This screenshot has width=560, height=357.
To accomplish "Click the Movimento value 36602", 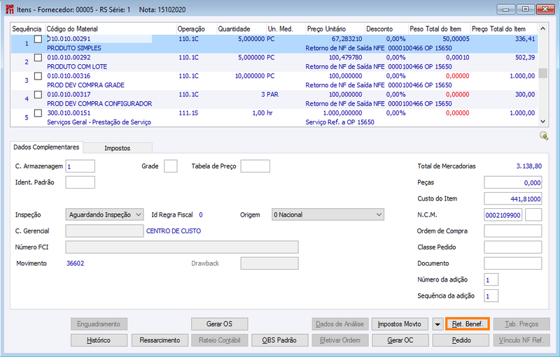I will point(76,263).
